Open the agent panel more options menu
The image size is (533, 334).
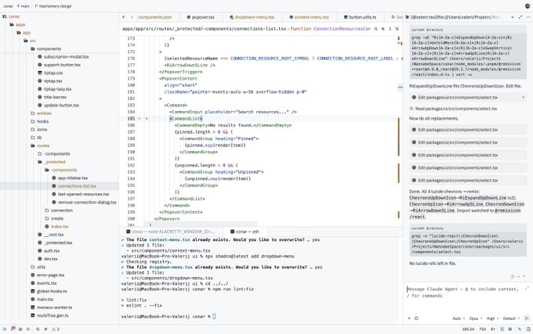pyautogui.click(x=528, y=17)
